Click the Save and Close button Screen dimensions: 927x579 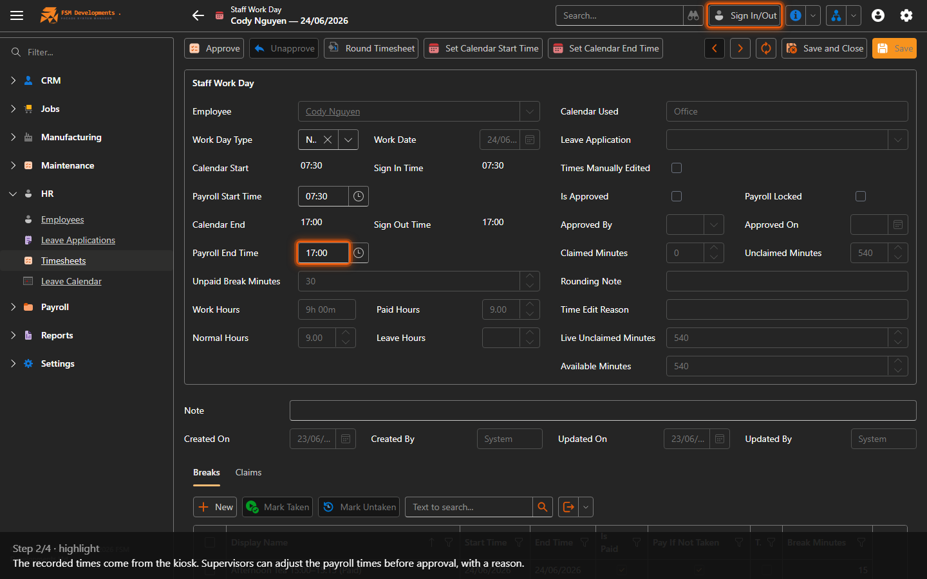pyautogui.click(x=824, y=48)
